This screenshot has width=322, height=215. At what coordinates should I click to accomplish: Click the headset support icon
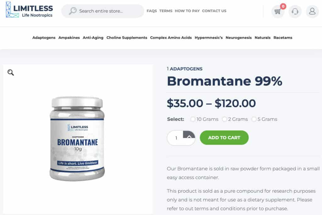(x=295, y=12)
